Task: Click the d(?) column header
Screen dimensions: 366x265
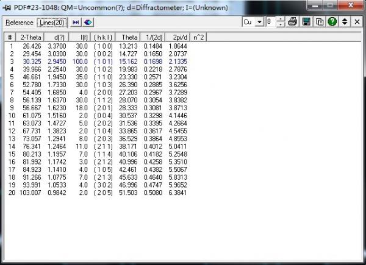Action: (x=57, y=37)
